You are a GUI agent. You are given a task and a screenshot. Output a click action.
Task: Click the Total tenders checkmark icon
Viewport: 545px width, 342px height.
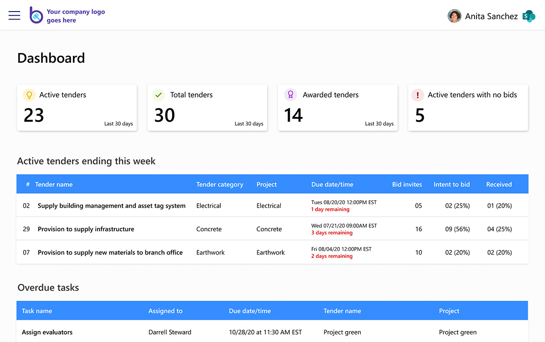pos(159,95)
